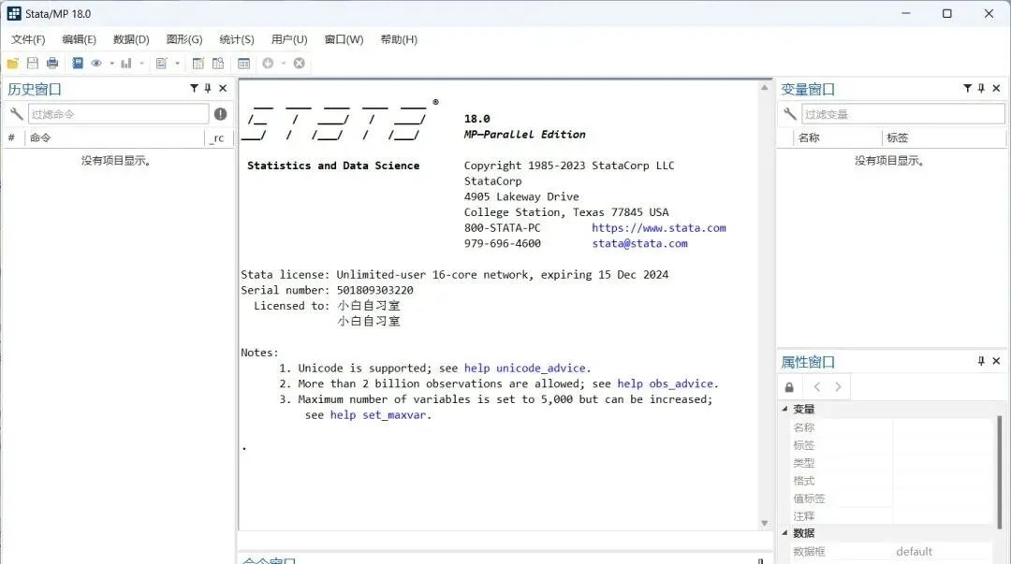Screen dimensions: 1011x564
Task: Open the 窗口(W) menu
Action: 344,39
